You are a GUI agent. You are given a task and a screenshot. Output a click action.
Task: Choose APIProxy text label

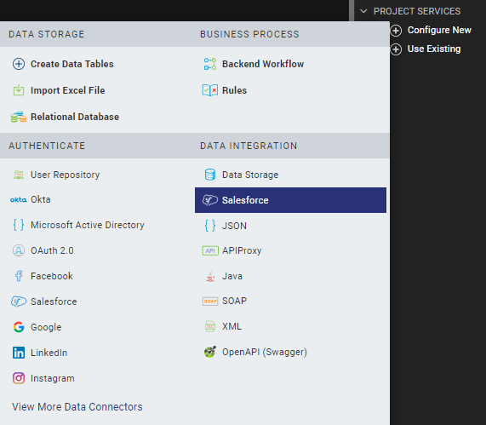[242, 250]
